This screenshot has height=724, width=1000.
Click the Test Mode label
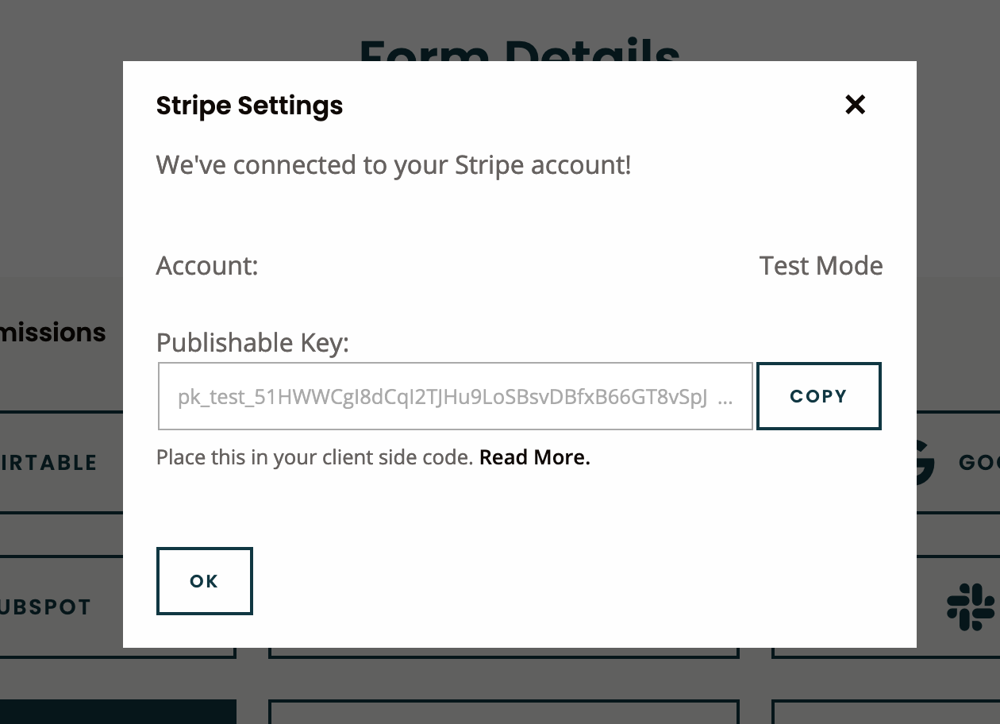point(821,266)
